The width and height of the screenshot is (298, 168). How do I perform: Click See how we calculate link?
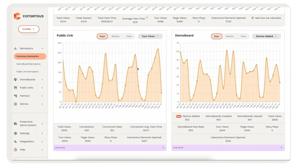click(268, 18)
